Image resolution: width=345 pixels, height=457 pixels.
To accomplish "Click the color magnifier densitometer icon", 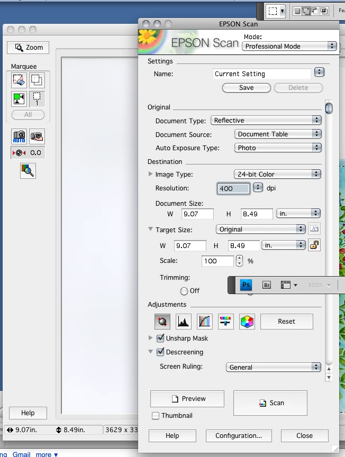I will tap(28, 171).
